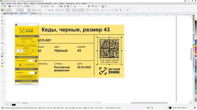The width and height of the screenshot is (197, 110).
Task: Toggle checkbox for inserting code description
Action: coord(17,45)
